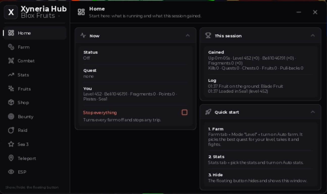This screenshot has width=327, height=194.
Task: Click the Blade Fruit log entry
Action: pyautogui.click(x=246, y=86)
